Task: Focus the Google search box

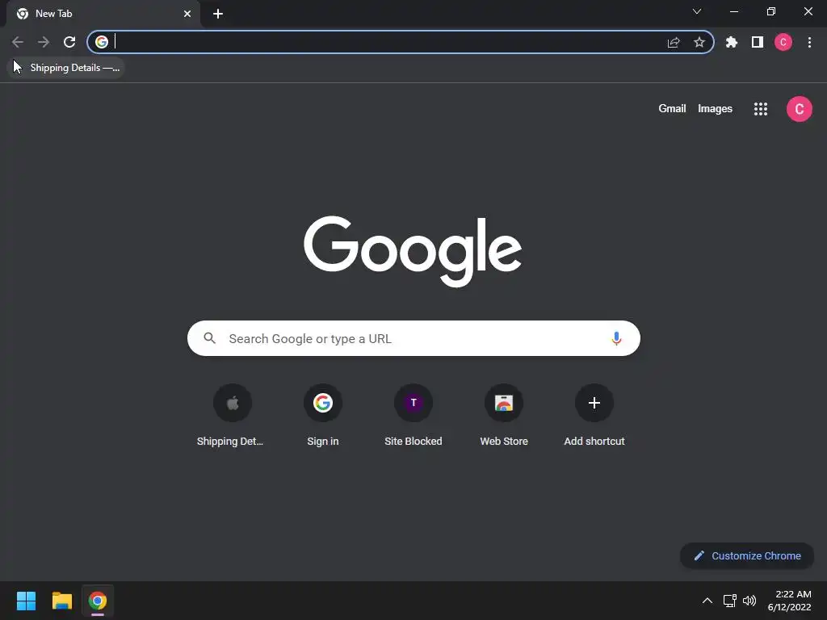Action: tap(413, 338)
